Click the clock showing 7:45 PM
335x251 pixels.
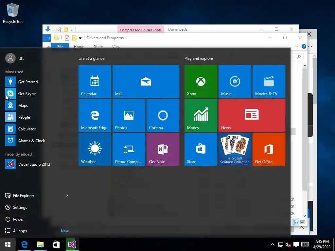click(x=322, y=244)
